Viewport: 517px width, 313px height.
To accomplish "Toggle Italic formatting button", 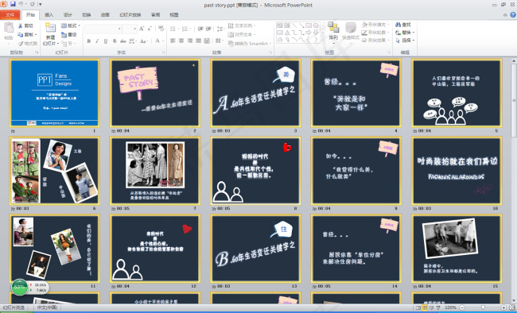I will pos(97,41).
